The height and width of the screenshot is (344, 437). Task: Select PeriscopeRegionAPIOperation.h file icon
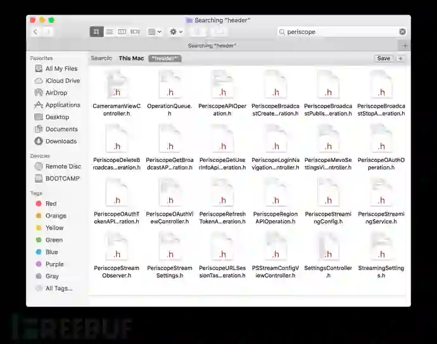click(275, 193)
